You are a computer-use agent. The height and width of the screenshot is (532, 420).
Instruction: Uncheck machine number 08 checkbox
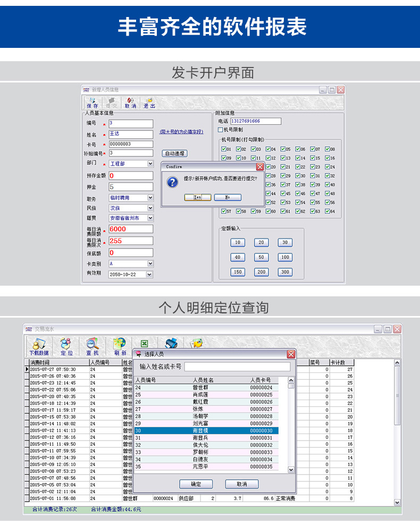tap(327, 149)
